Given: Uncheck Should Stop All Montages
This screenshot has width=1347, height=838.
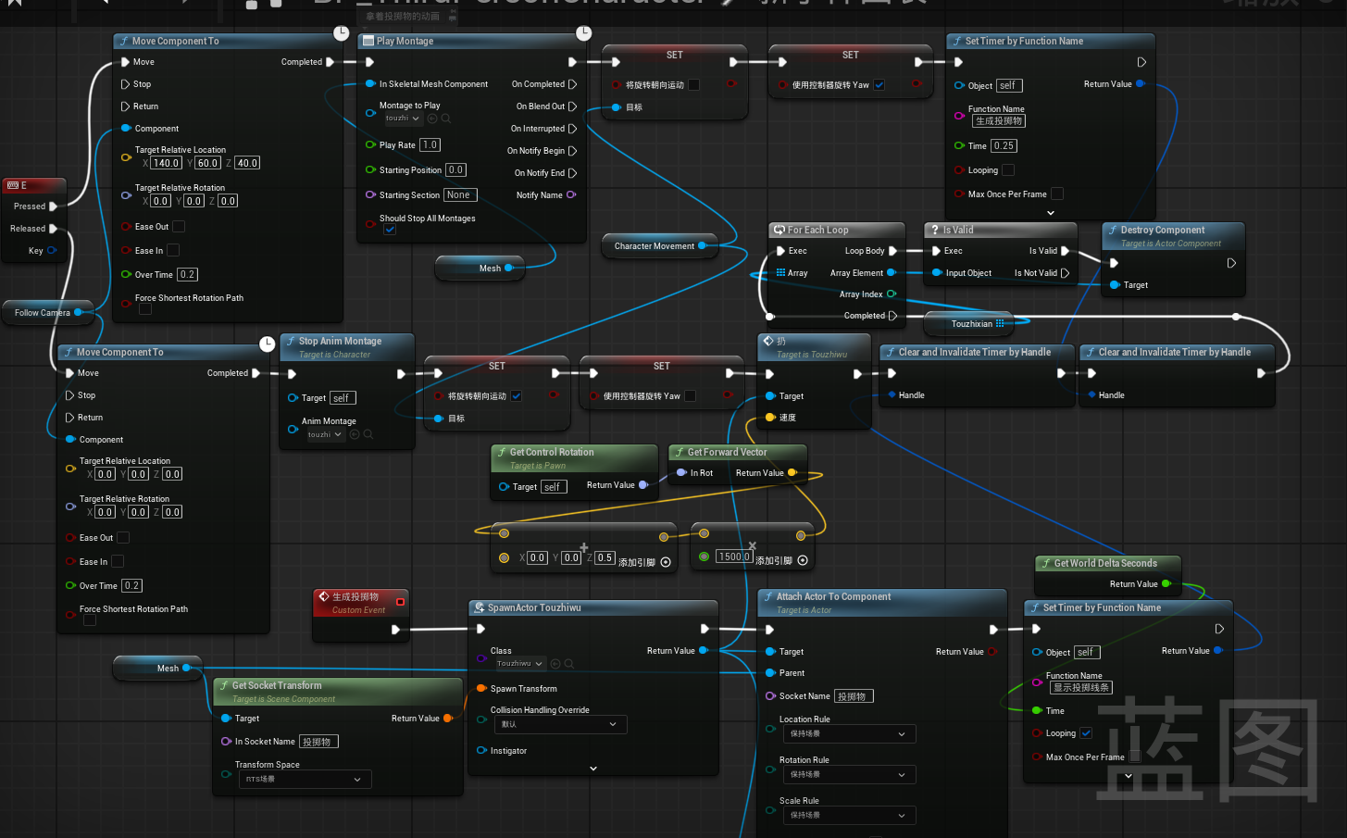Looking at the screenshot, I should (x=390, y=230).
